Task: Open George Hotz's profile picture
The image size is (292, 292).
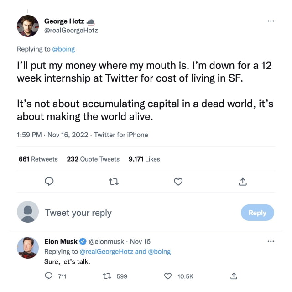Action: [28, 26]
